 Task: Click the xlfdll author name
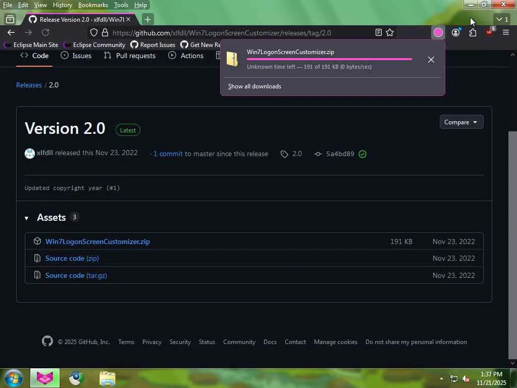(45, 153)
